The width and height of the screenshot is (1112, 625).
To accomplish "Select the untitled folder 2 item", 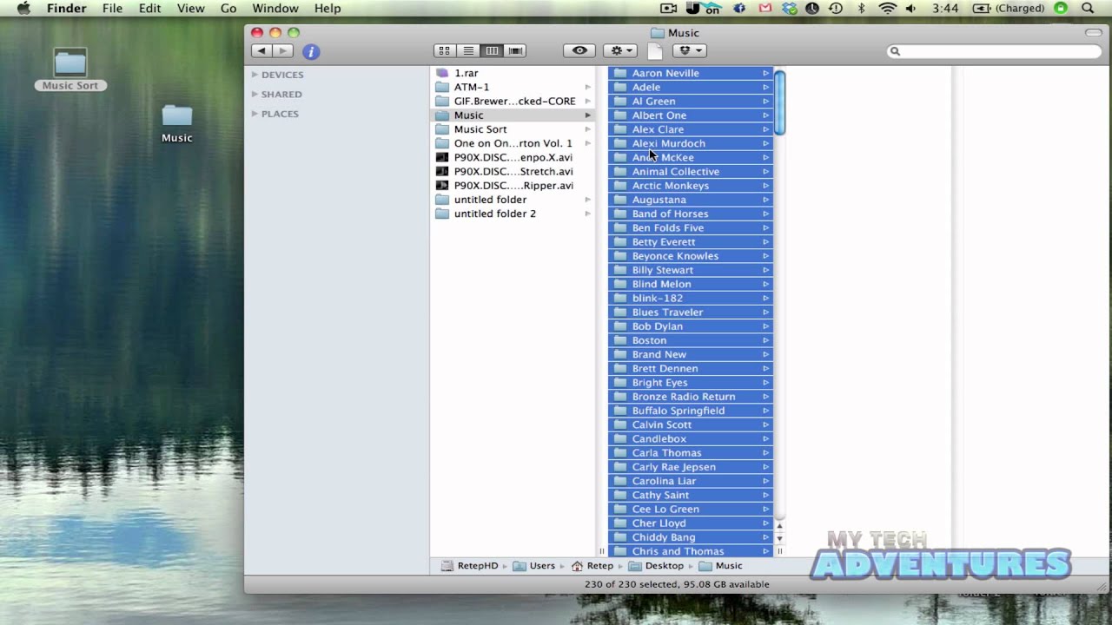I will click(x=513, y=214).
